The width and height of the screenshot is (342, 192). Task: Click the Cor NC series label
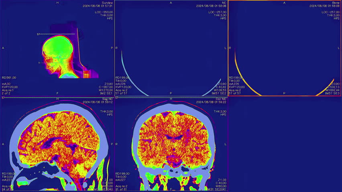coord(220,98)
